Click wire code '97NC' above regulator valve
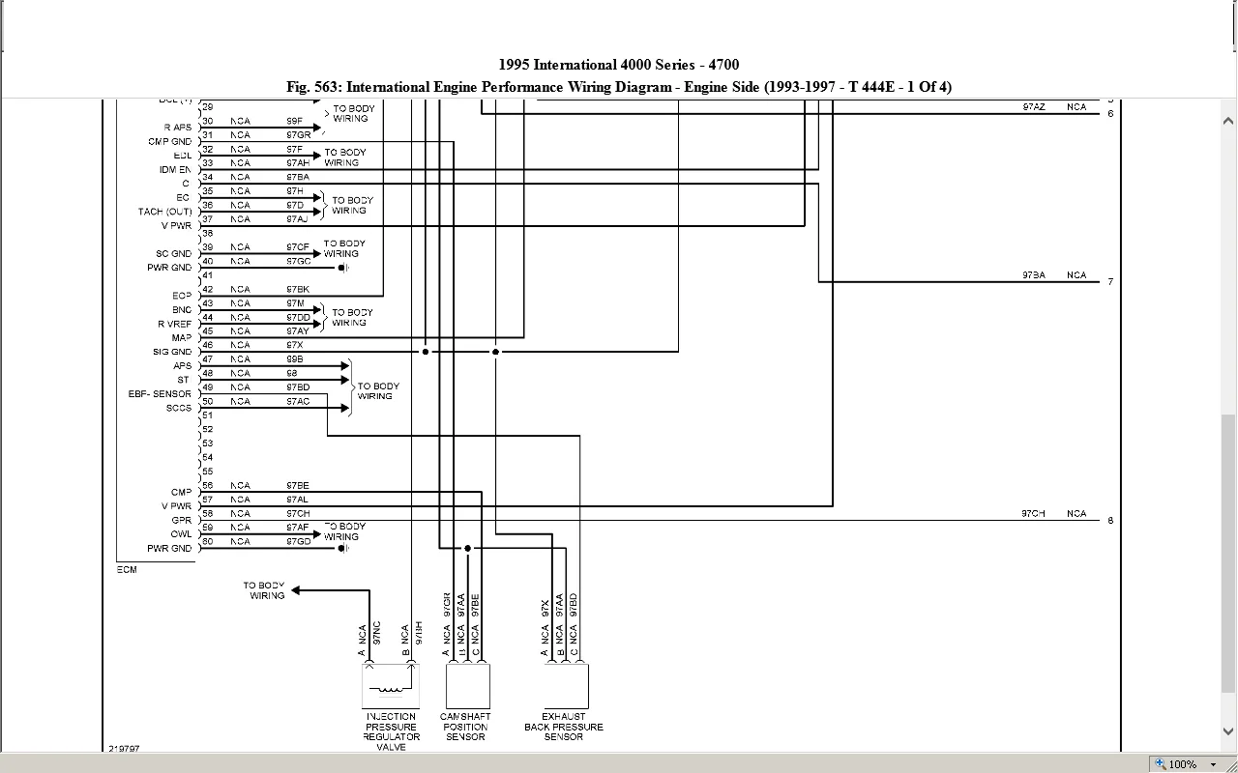The width and height of the screenshot is (1238, 773). click(377, 633)
